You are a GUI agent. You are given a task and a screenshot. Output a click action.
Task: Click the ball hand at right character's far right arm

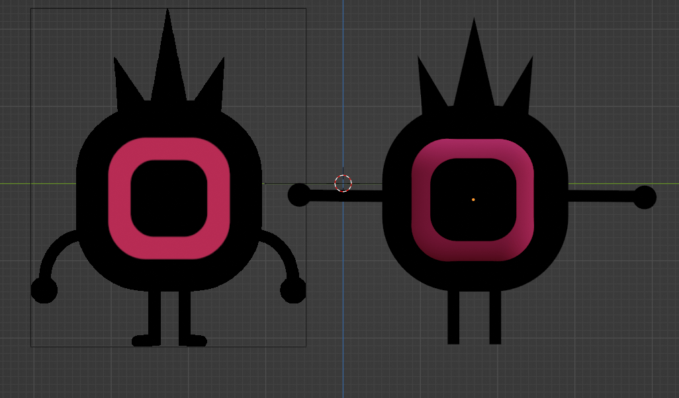click(x=645, y=197)
